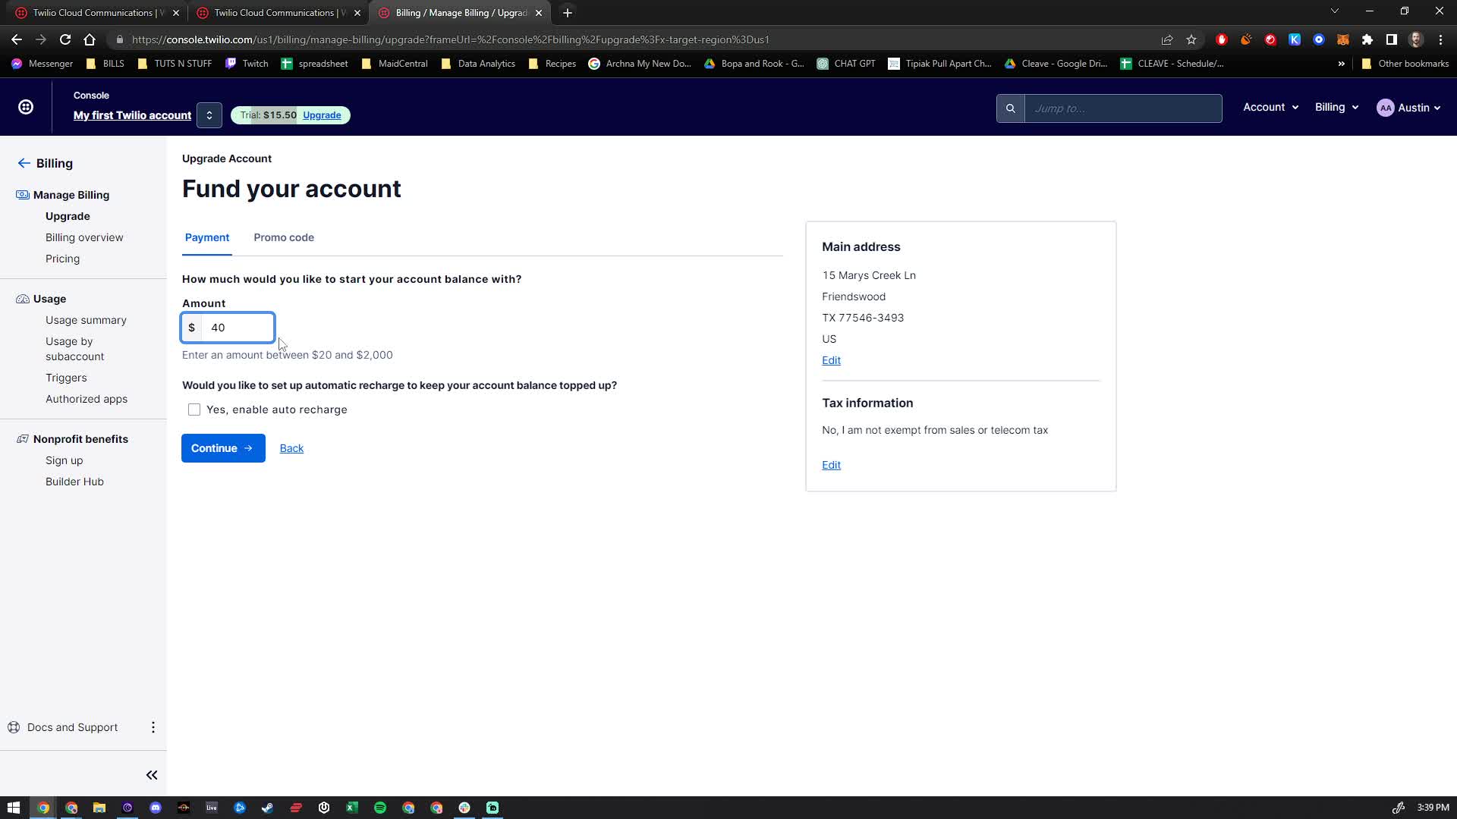Switch to the Promo code tab
This screenshot has width=1457, height=819.
tap(284, 237)
